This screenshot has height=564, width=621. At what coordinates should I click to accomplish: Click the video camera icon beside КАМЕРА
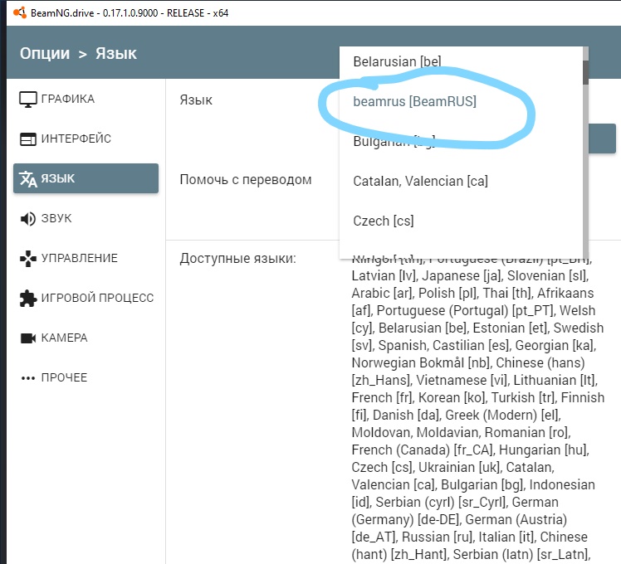[x=27, y=338]
